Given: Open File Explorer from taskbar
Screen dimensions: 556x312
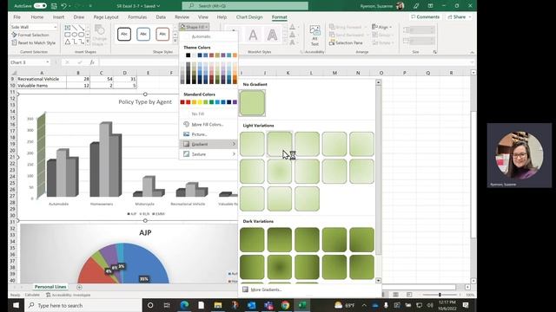Looking at the screenshot, I should (218, 305).
